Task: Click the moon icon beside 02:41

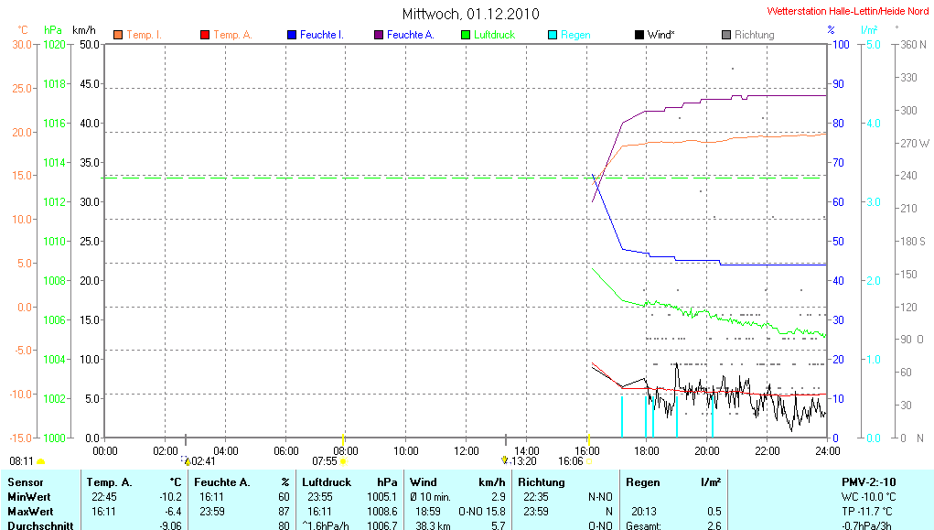Action: (186, 461)
